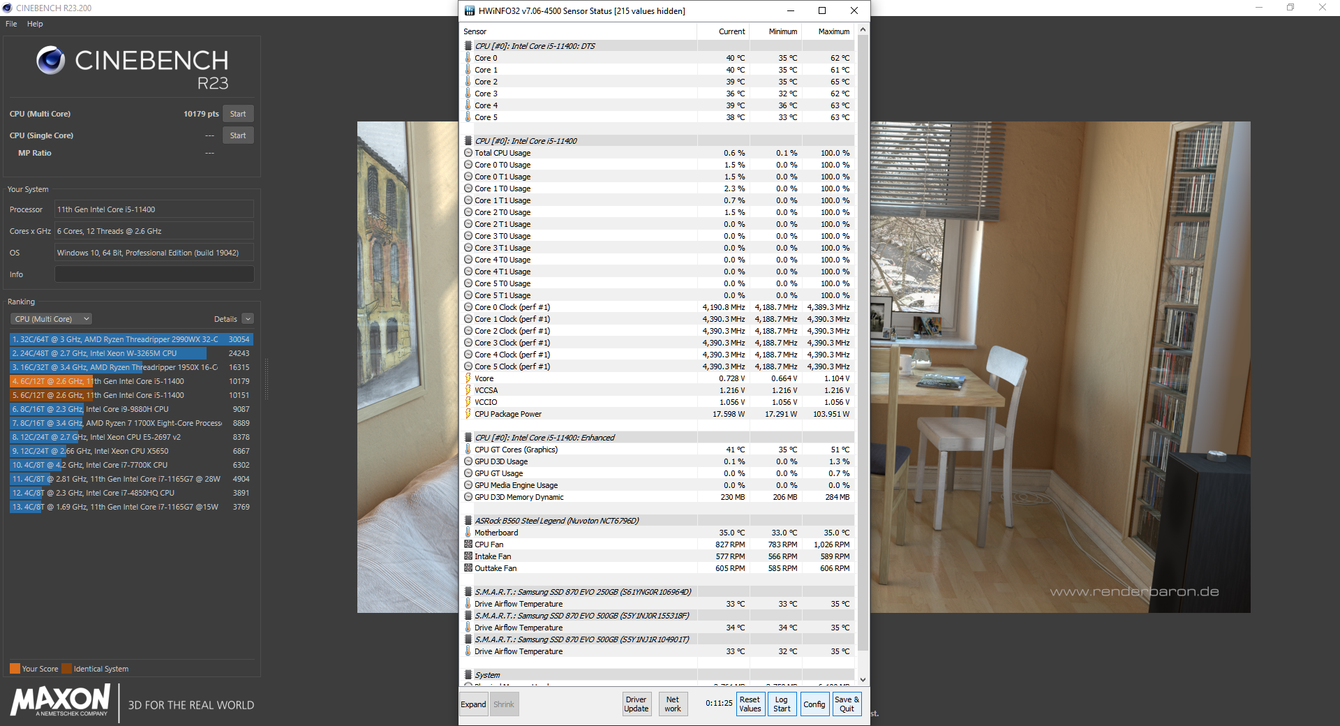
Task: Click the Maximum column header
Action: pyautogui.click(x=828, y=31)
